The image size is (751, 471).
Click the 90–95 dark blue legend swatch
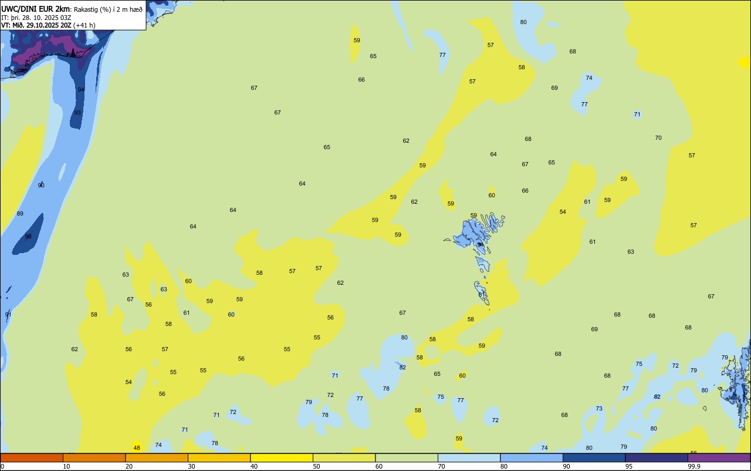tap(594, 457)
